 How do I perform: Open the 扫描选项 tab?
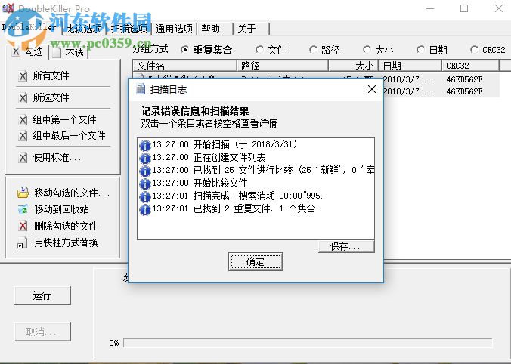129,29
